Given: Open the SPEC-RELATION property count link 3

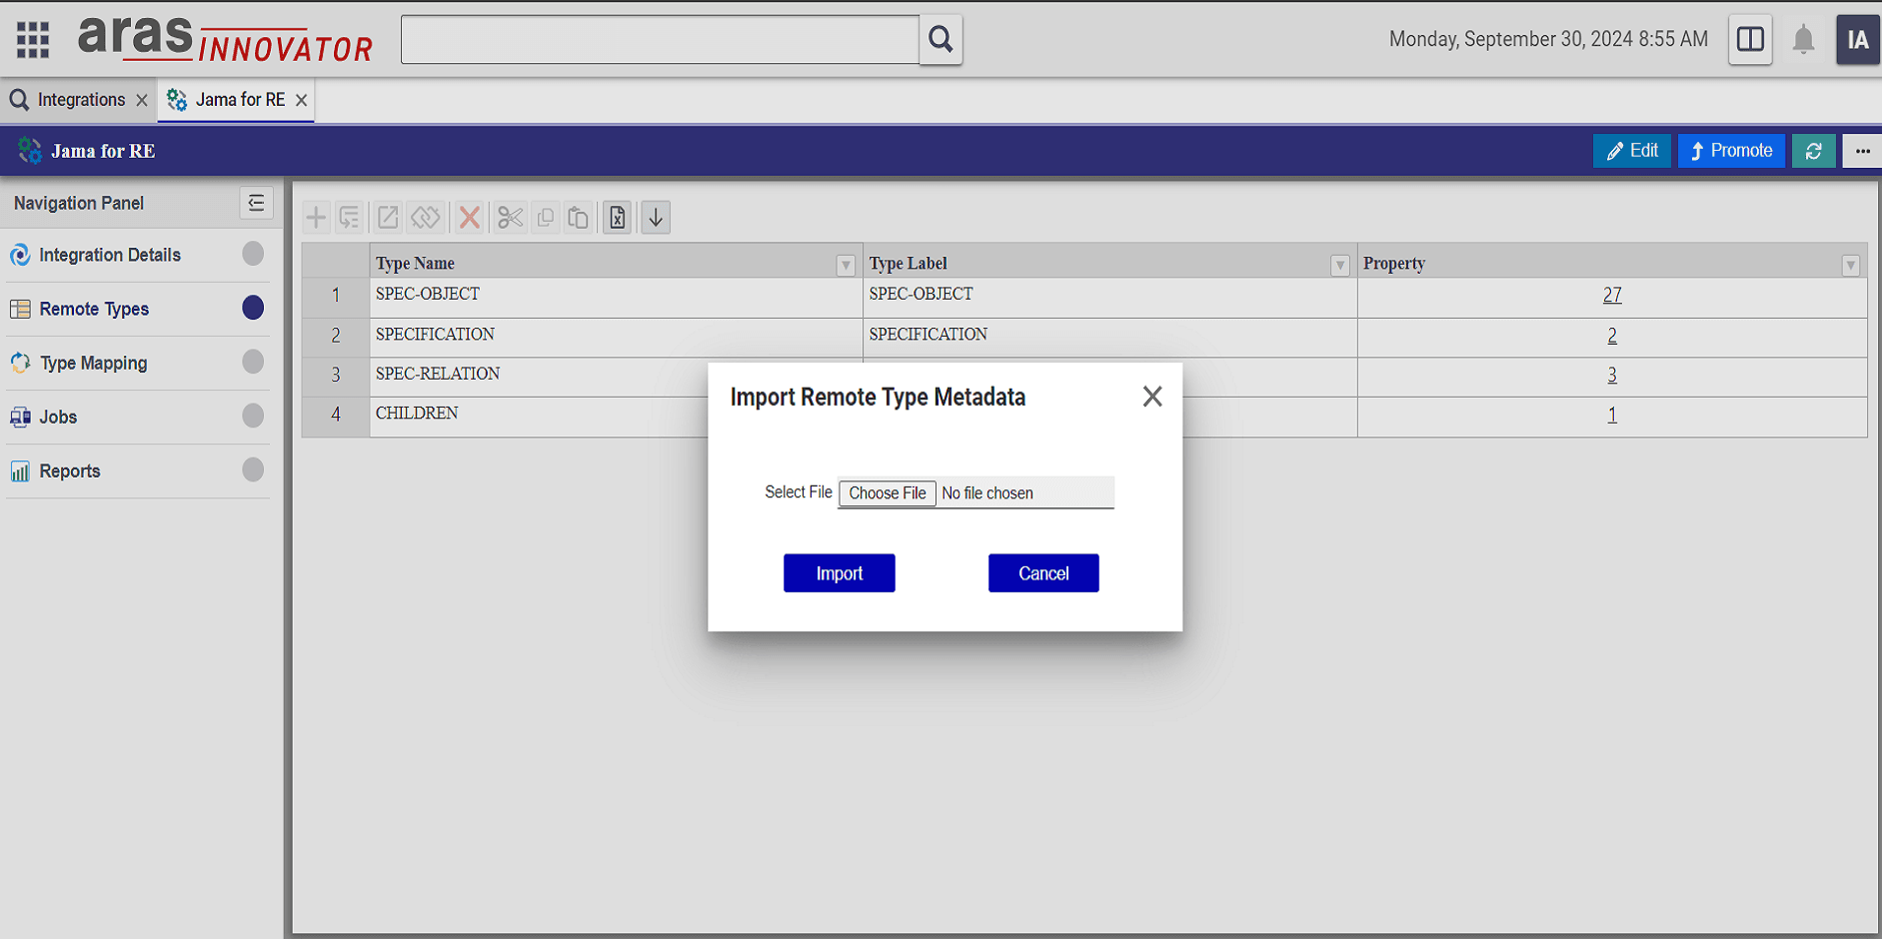Looking at the screenshot, I should click(1611, 376).
